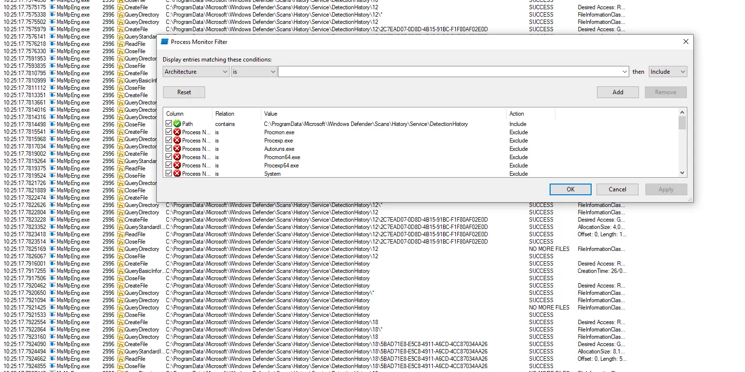The image size is (745, 372).
Task: Click the red exclude icon for Procmon.exe
Action: [x=177, y=132]
